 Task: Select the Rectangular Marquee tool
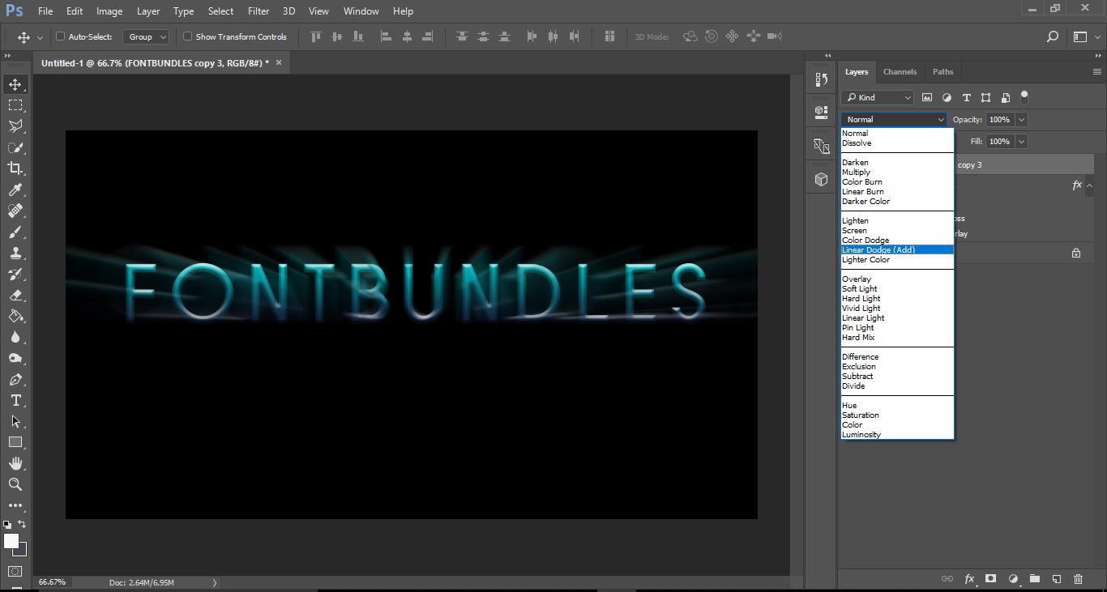(15, 105)
